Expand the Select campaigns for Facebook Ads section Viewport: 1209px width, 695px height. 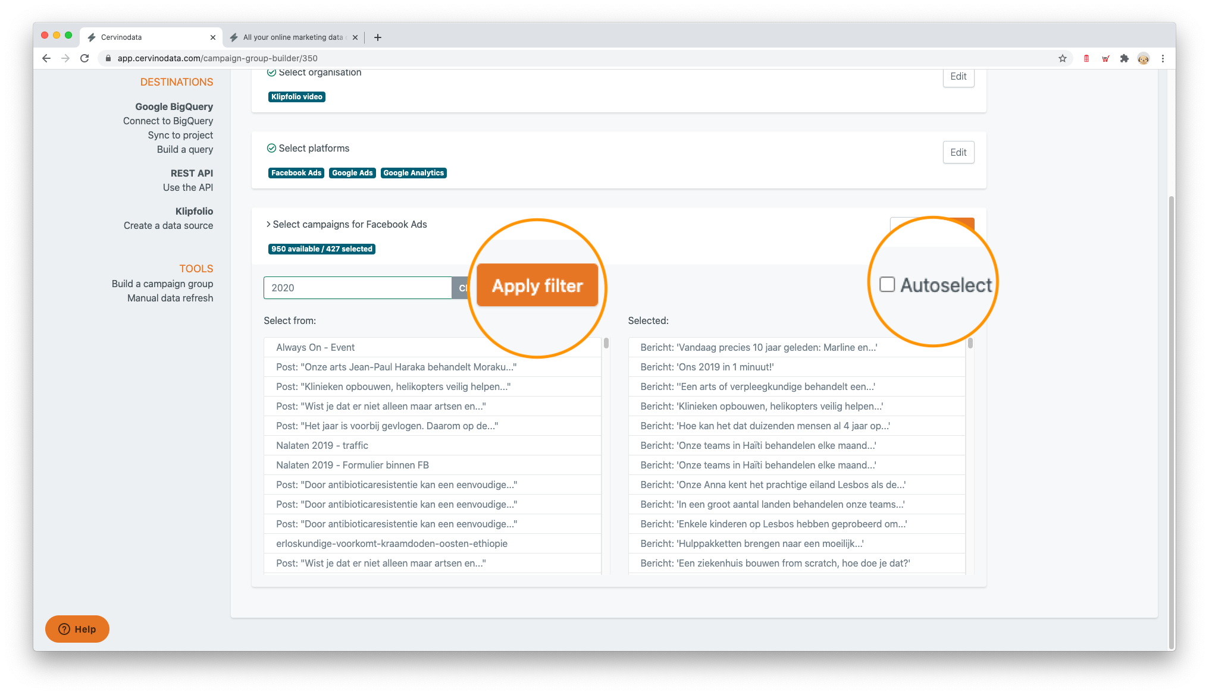[268, 224]
